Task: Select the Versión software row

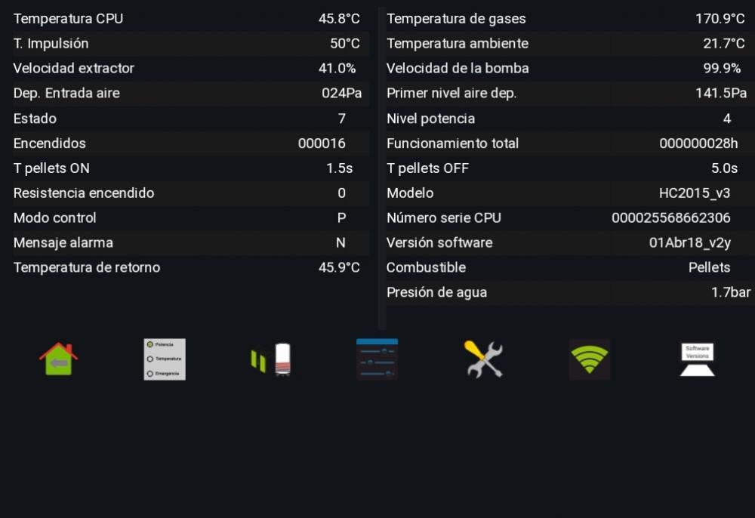Action: pyautogui.click(x=570, y=242)
